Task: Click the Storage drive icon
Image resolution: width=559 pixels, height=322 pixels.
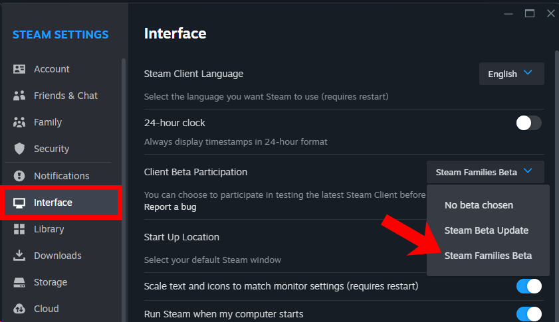Action: click(19, 282)
